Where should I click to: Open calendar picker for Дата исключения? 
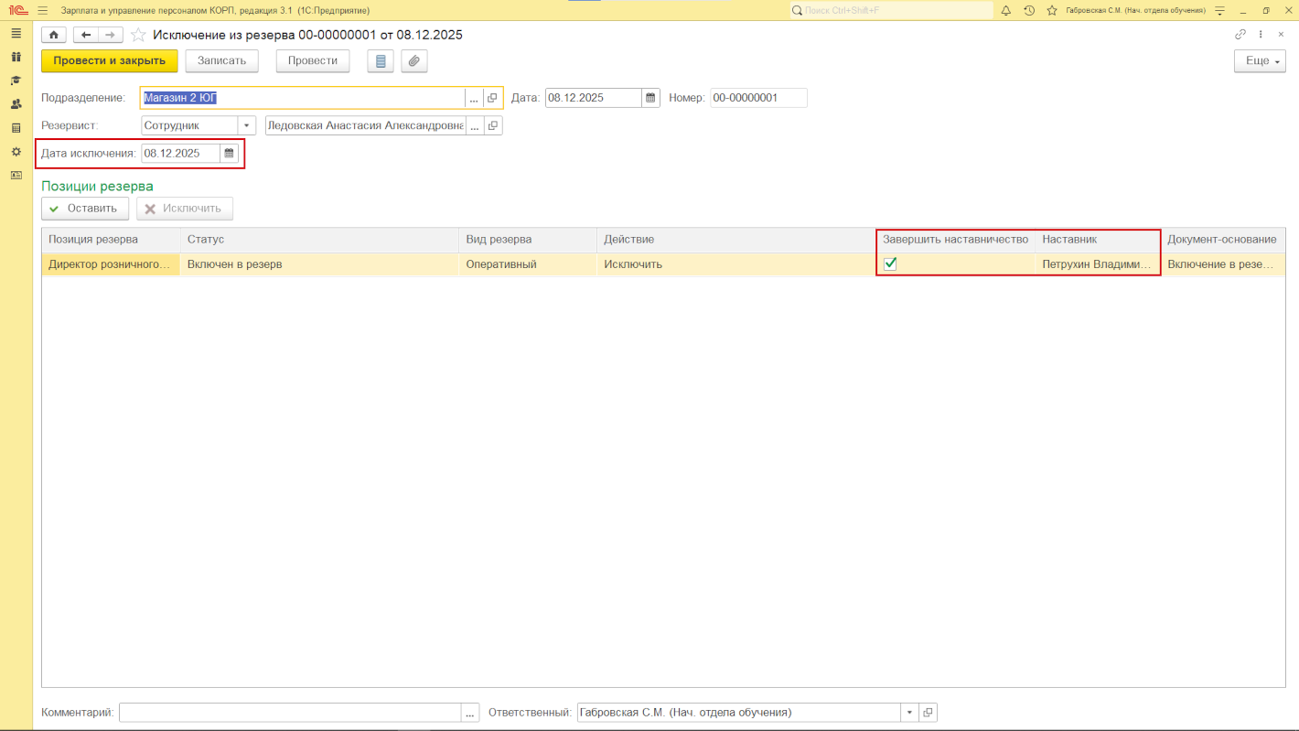[230, 154]
